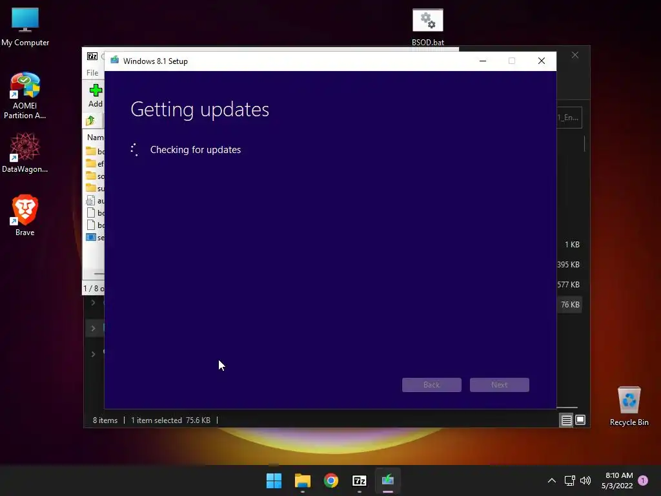Open My Computer desktop icon
Screen dimensions: 661x496
point(25,27)
